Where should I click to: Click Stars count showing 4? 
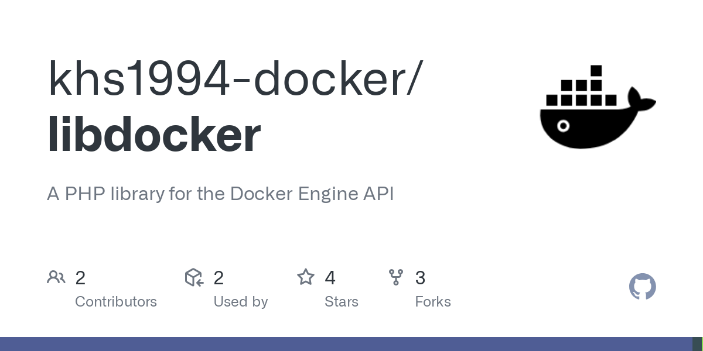coord(330,277)
